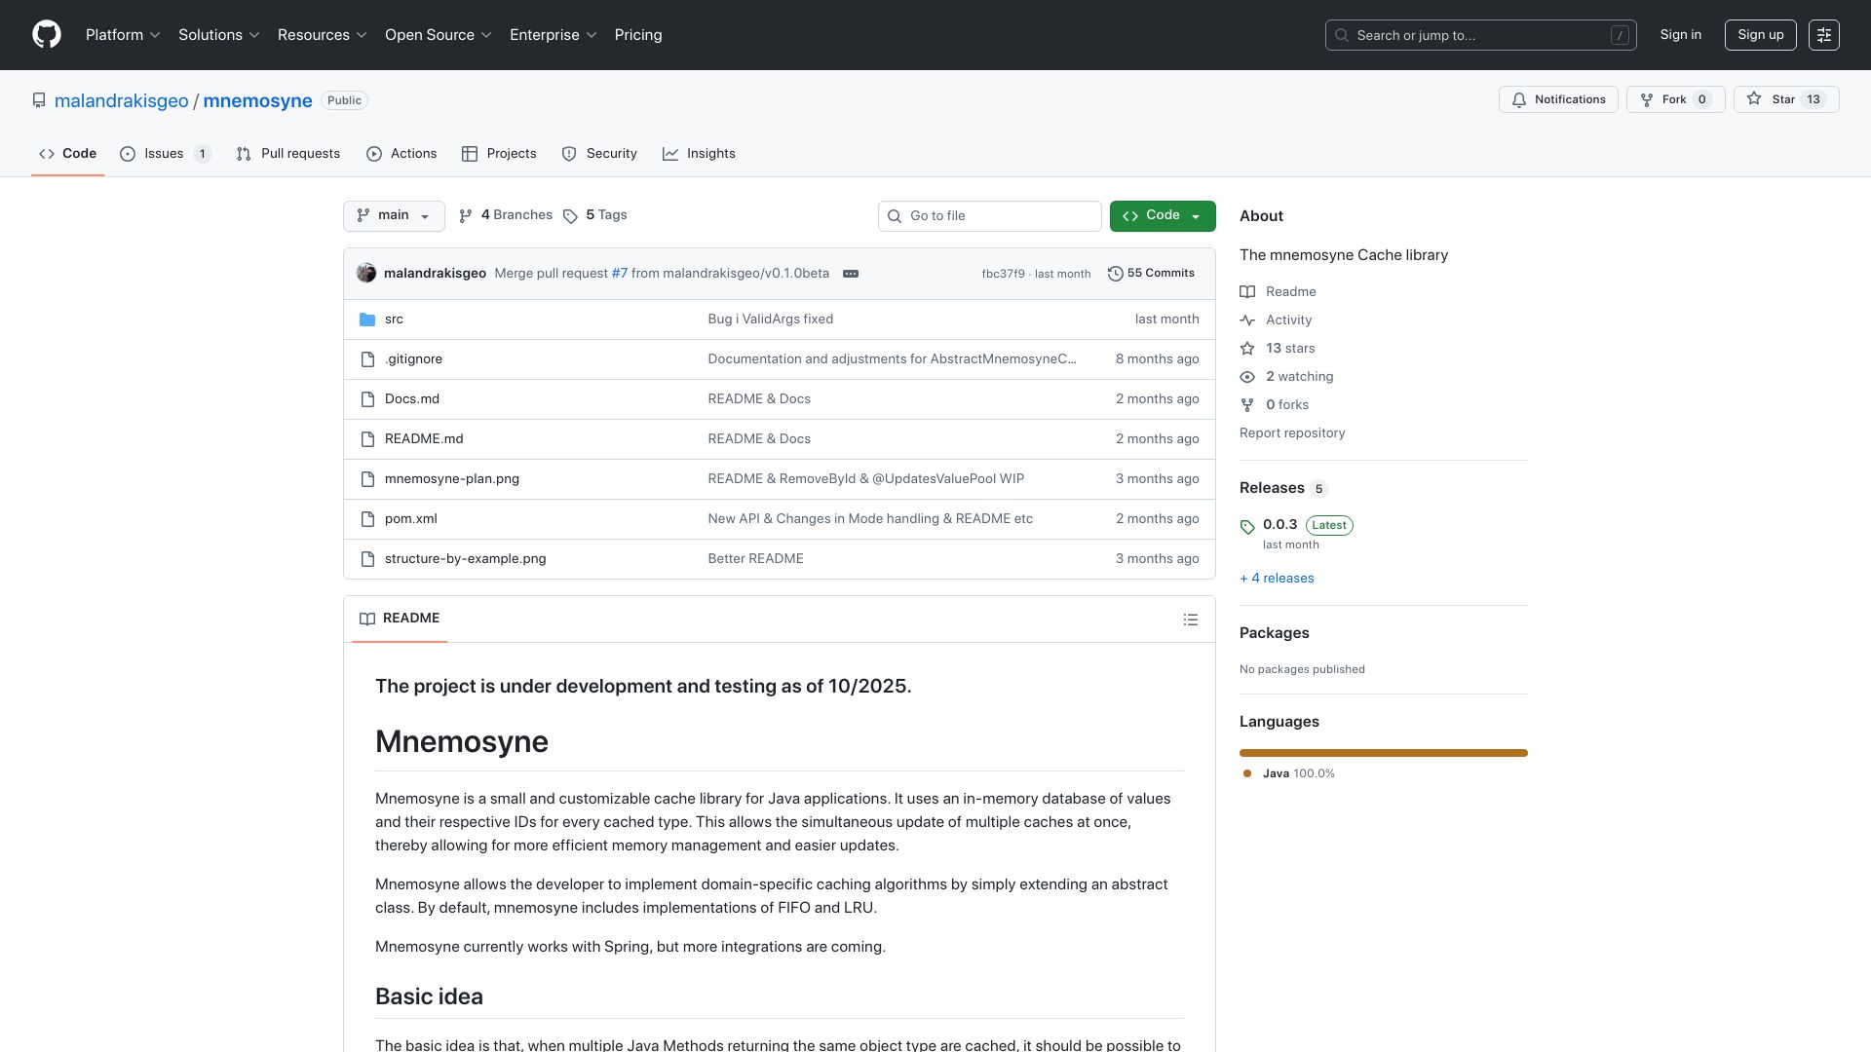The image size is (1871, 1052).
Task: Expand the Open Source navigation menu
Action: tap(439, 35)
